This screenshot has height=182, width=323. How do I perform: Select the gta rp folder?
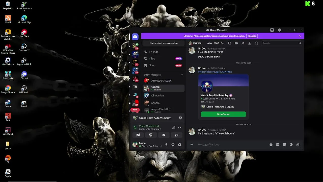(8, 145)
